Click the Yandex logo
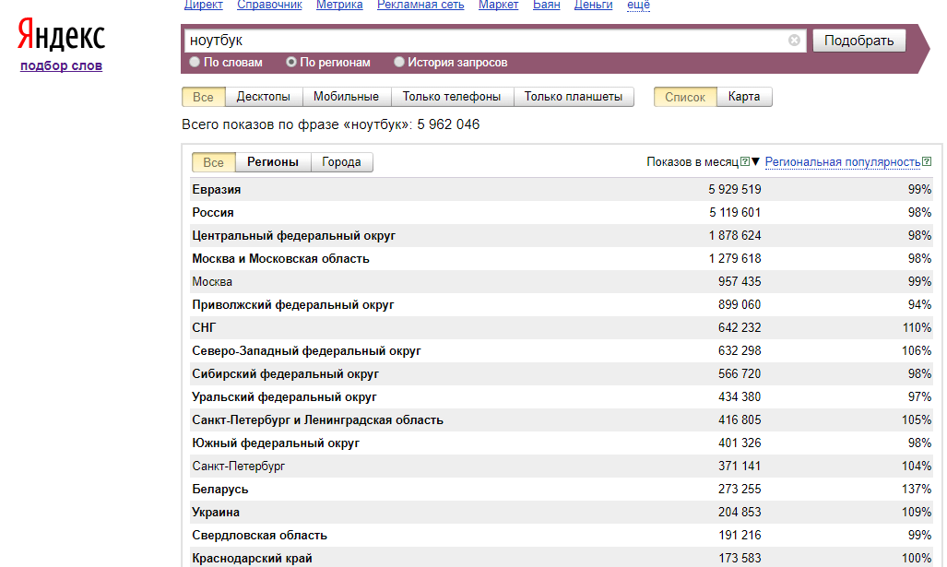Screen dimensions: 947x567 (61, 34)
